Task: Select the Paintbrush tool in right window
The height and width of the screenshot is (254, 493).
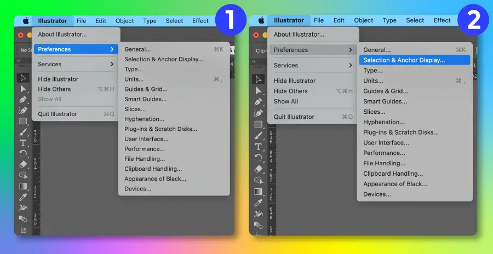Action: tap(259, 136)
